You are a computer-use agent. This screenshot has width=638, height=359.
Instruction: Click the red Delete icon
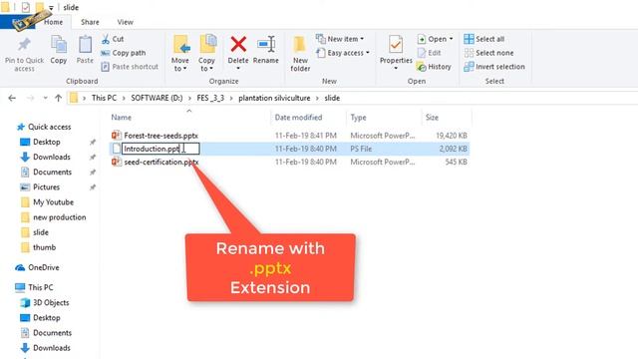(238, 44)
